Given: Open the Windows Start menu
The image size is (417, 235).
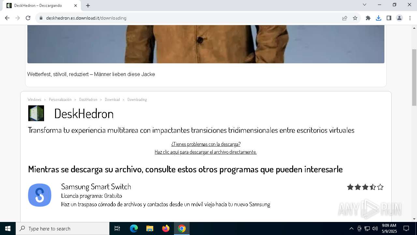Looking at the screenshot, I should click(8, 228).
